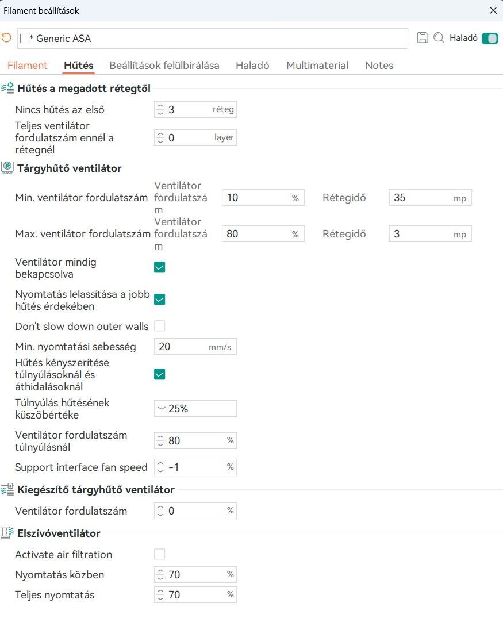Click the Elszívóventilátor section icon
This screenshot has height=641, width=503.
click(x=7, y=533)
